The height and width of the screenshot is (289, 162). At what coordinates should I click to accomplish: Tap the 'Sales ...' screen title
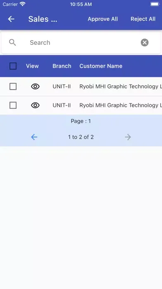tap(43, 19)
